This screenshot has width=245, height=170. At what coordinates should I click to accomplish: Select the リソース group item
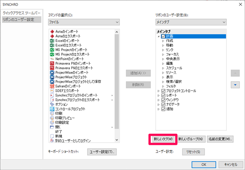coord(171,73)
